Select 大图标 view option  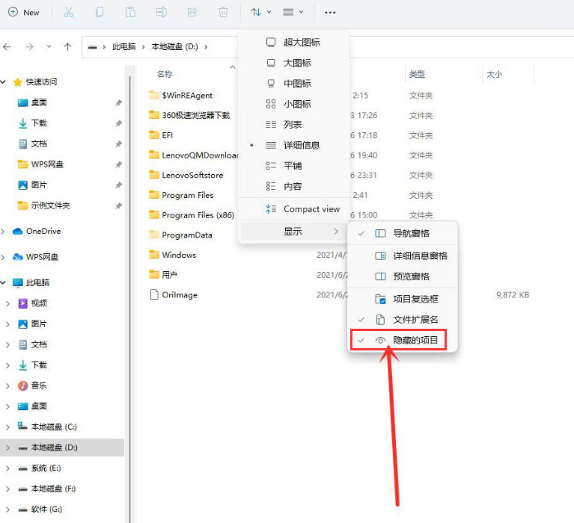coord(293,63)
